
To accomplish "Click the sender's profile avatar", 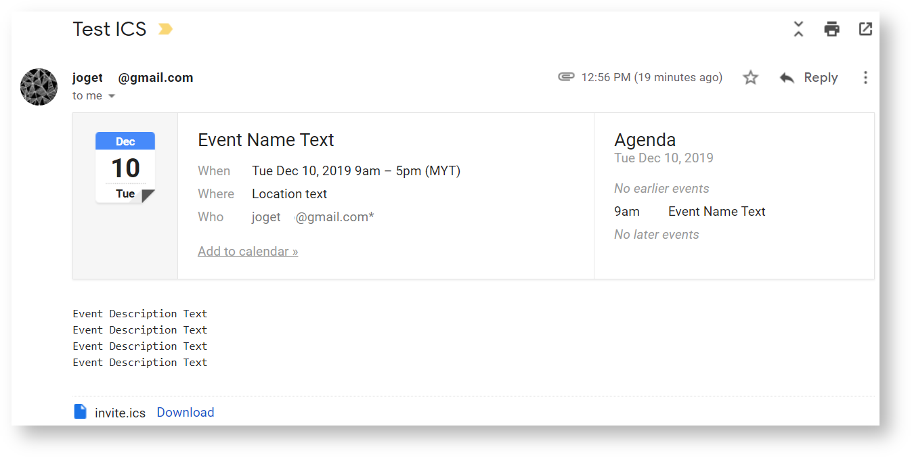I will (x=39, y=87).
